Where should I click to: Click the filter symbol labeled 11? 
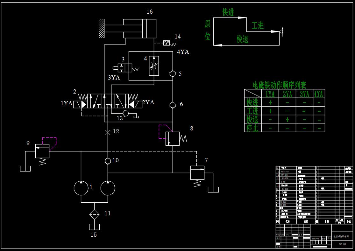(x=94, y=215)
